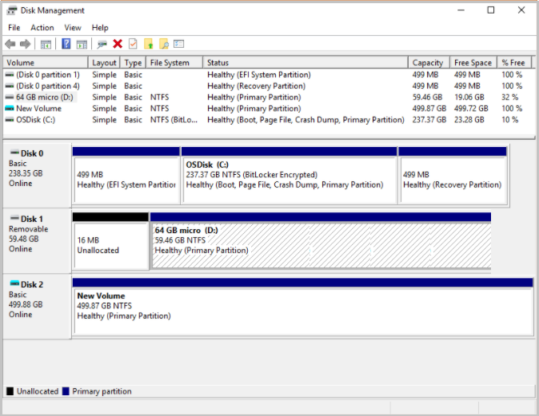Click the black Unallocated legend swatch
This screenshot has height=416, width=539.
pyautogui.click(x=10, y=391)
